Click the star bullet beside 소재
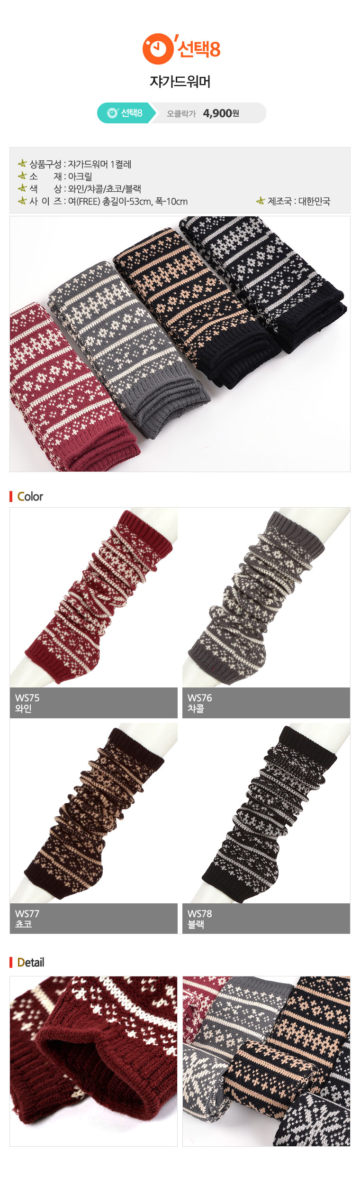This screenshot has width=360, height=1179. tap(22, 176)
